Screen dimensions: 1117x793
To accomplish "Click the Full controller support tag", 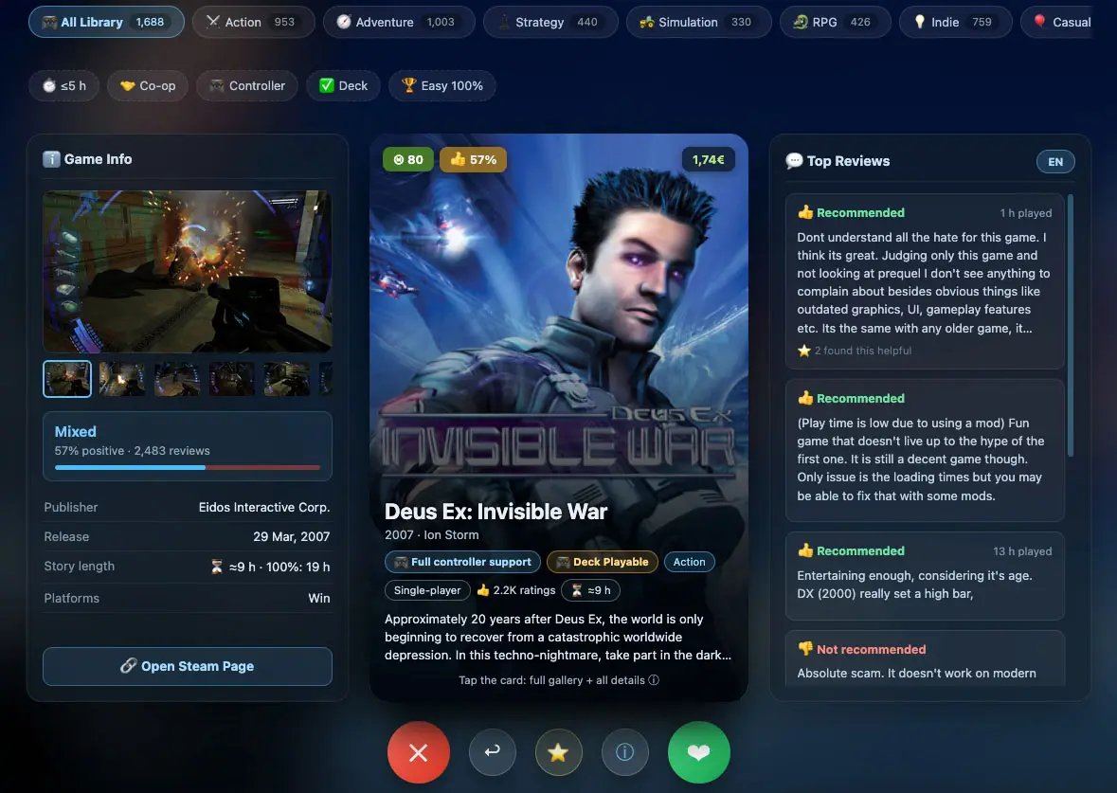I will [x=463, y=562].
